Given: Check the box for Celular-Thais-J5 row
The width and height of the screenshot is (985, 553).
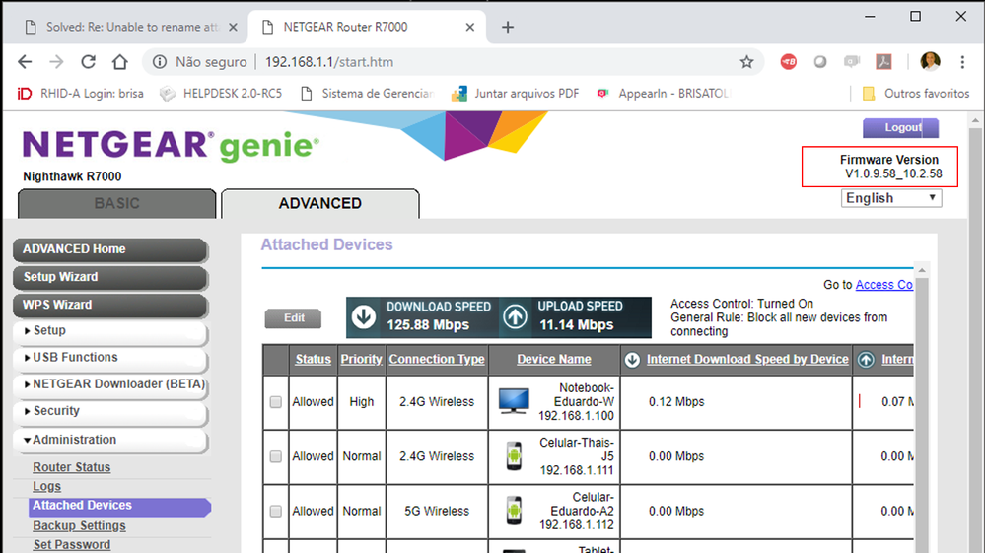Looking at the screenshot, I should point(276,456).
